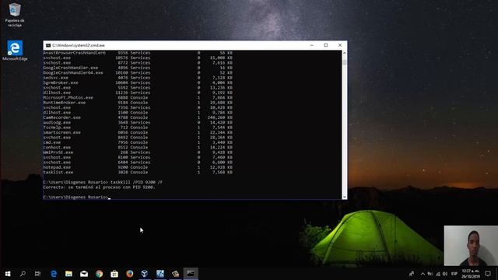Click the AvastBrowserCrashHandler process row

tap(138, 53)
